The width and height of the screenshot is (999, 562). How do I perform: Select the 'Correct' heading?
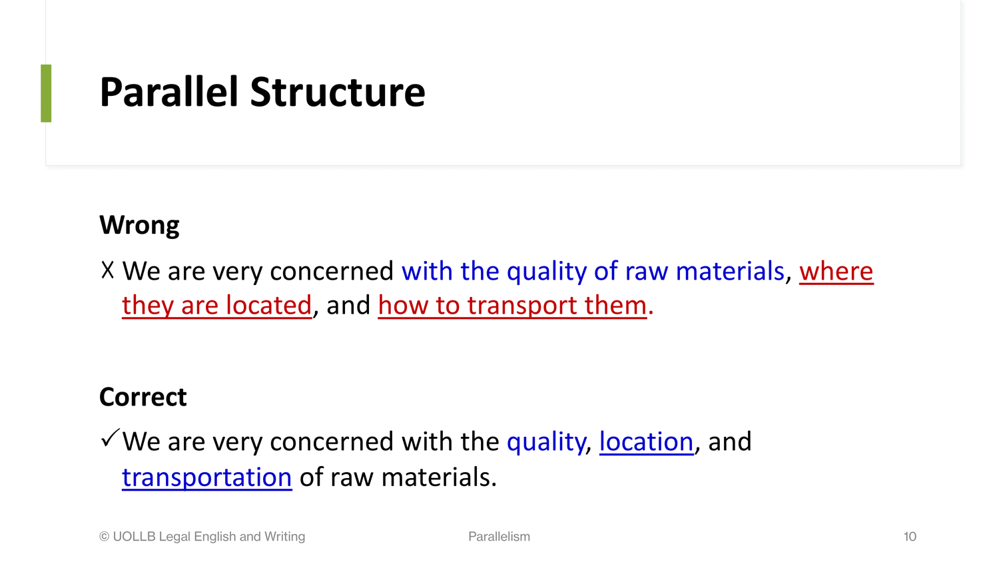click(143, 397)
